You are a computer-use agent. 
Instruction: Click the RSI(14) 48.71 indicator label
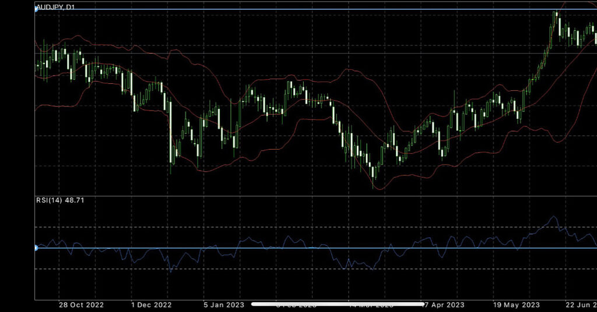tap(60, 200)
